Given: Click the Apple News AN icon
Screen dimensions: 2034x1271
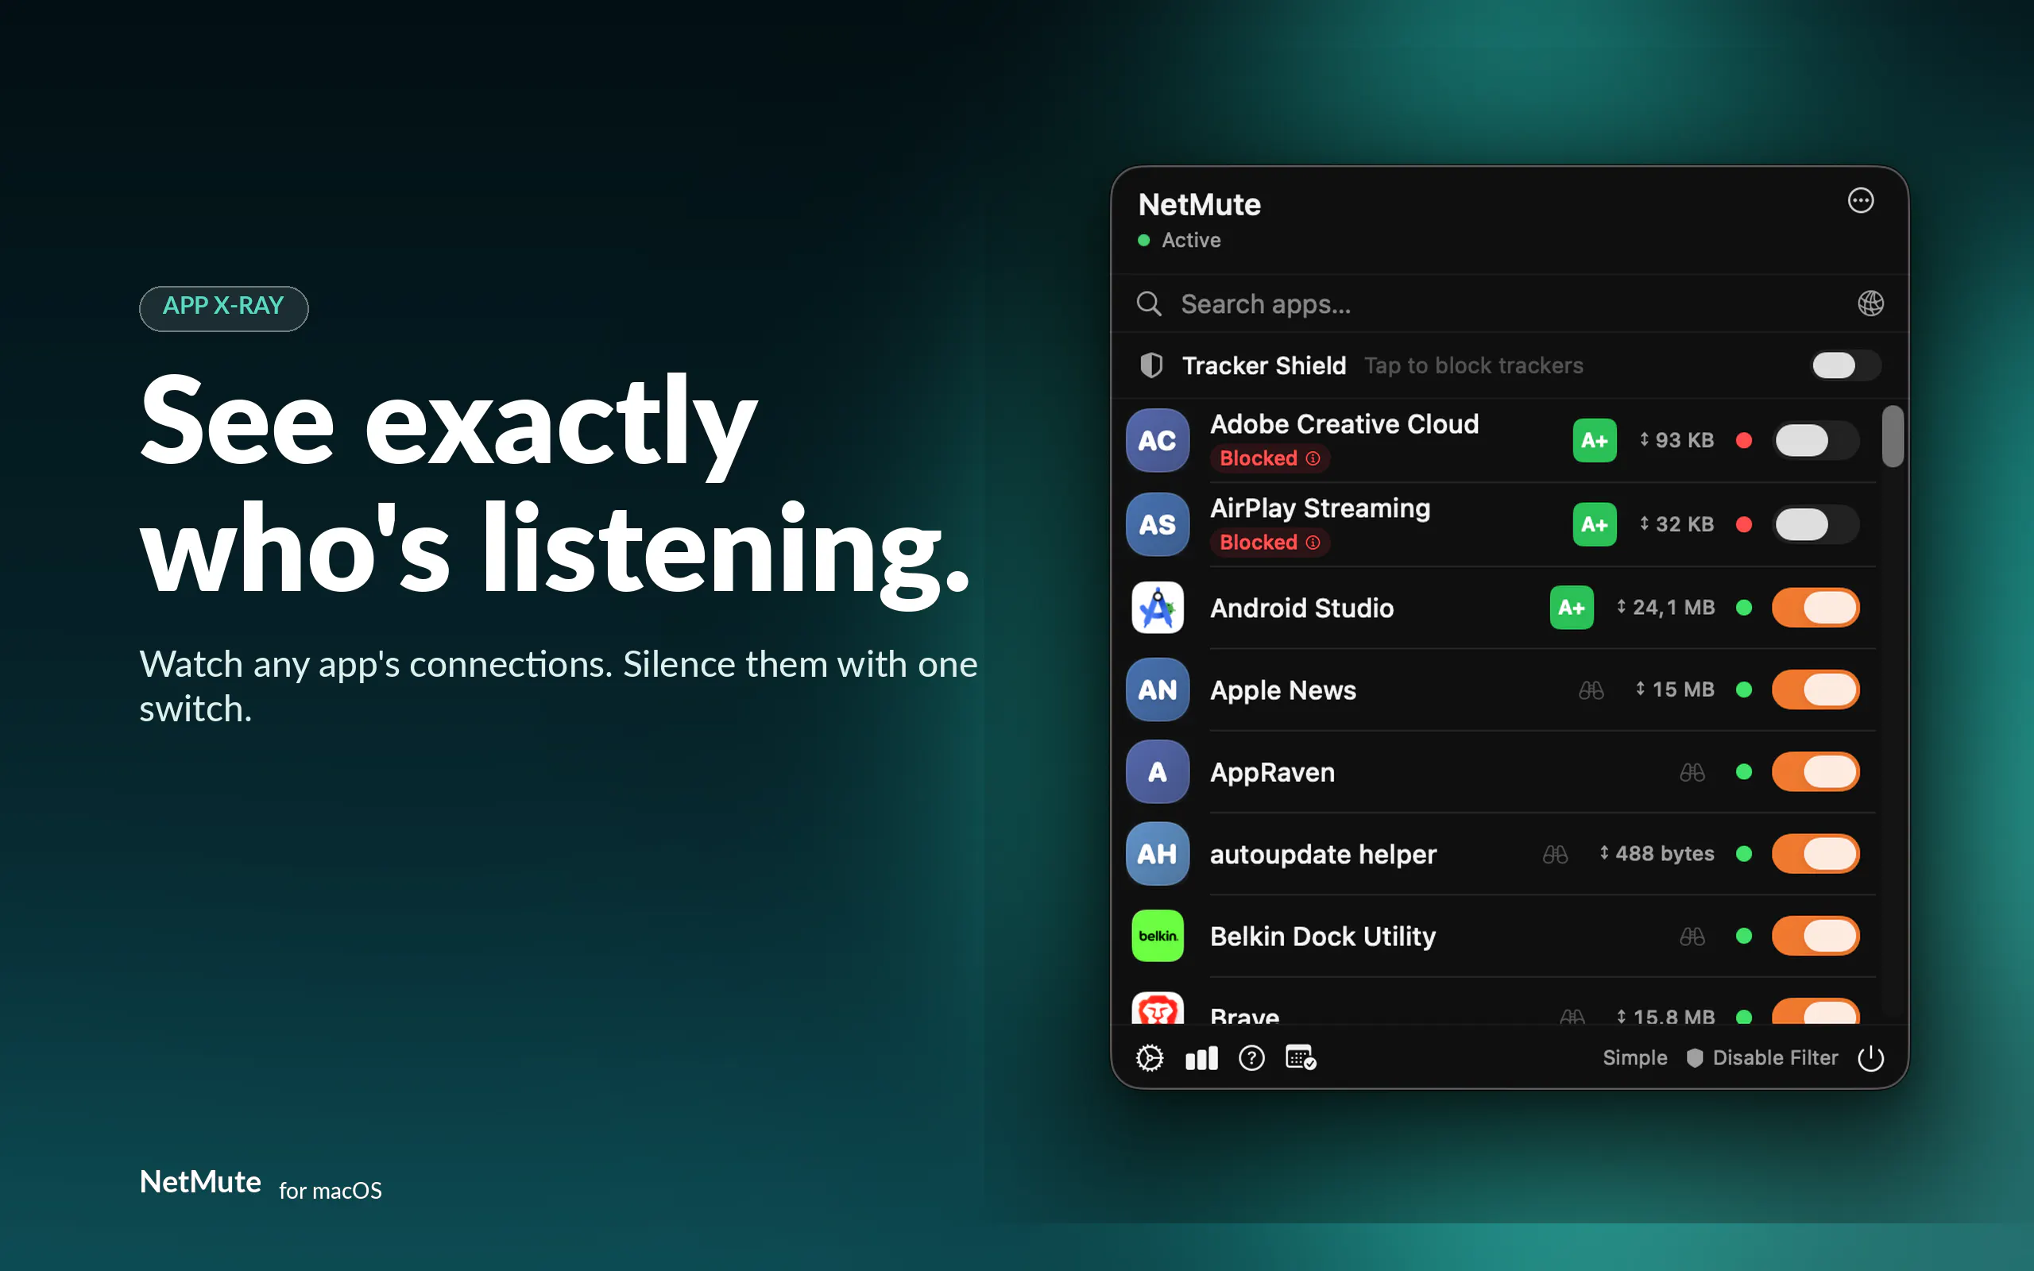Looking at the screenshot, I should [x=1158, y=690].
